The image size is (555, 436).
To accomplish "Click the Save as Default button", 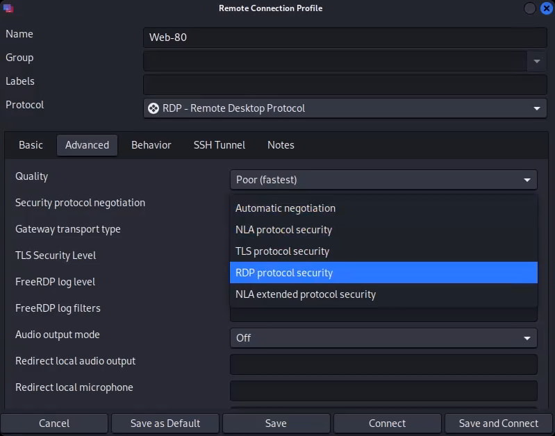I will [x=165, y=424].
